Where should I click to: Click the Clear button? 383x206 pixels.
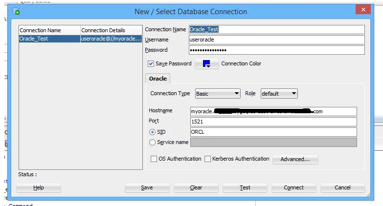pyautogui.click(x=196, y=187)
